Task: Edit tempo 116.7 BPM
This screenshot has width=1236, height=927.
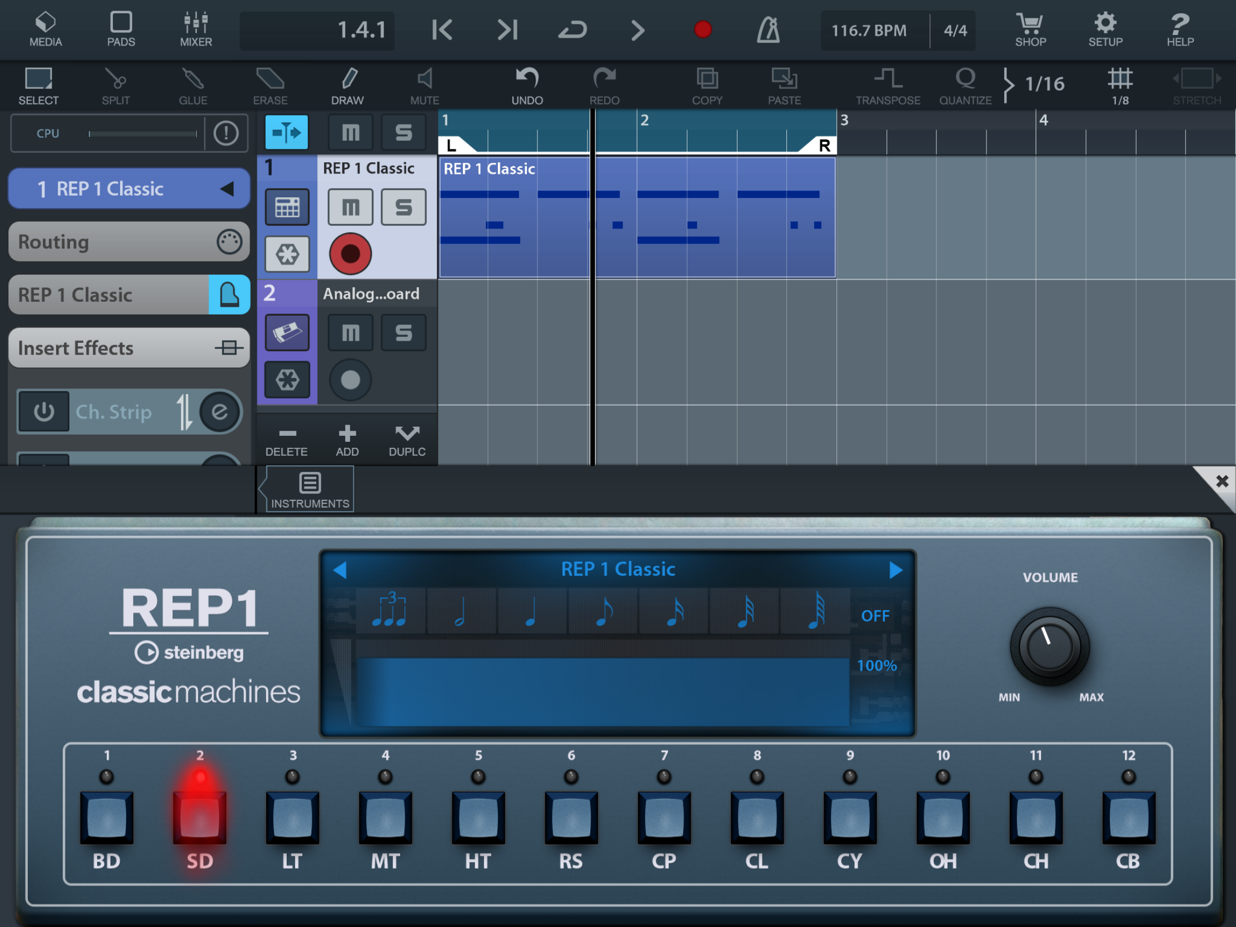Action: click(869, 30)
